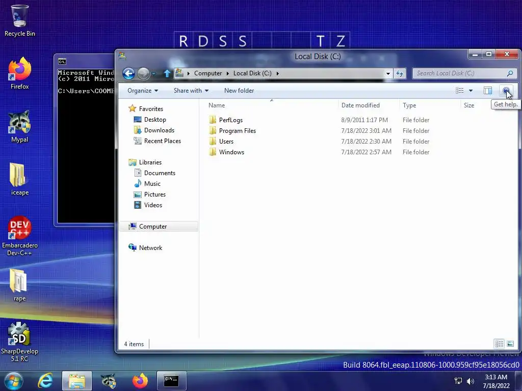Create a New folder

click(239, 91)
